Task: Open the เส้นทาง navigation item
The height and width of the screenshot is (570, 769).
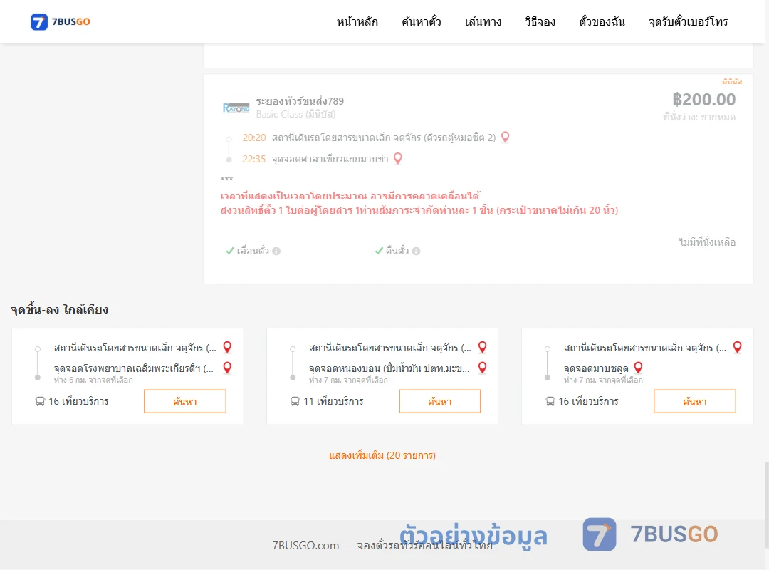Action: point(483,21)
